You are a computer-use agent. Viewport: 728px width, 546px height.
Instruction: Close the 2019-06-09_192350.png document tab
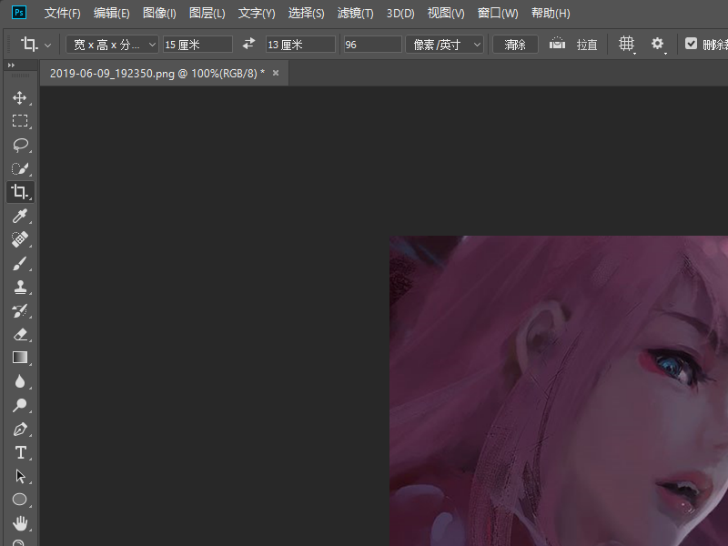tap(276, 73)
